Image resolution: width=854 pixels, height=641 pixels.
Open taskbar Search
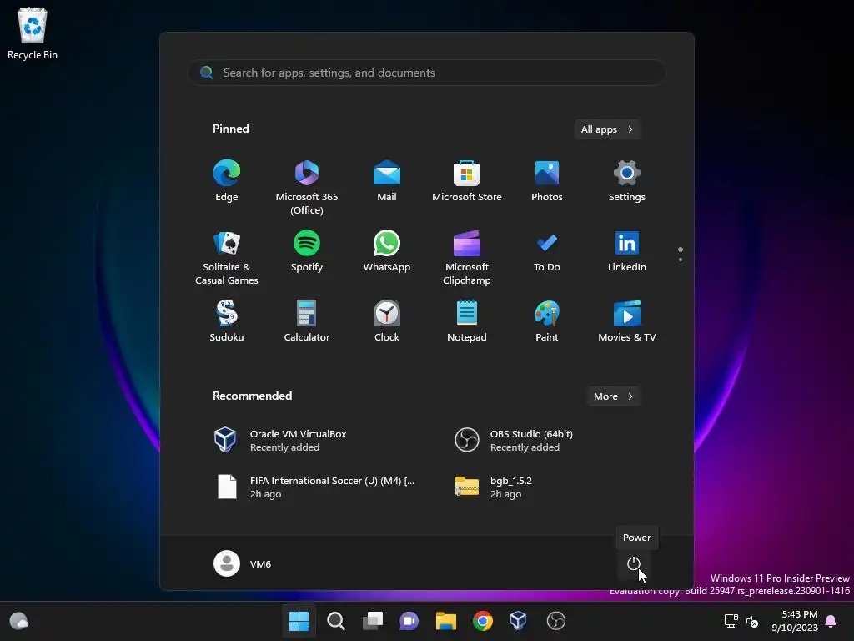[x=335, y=621]
